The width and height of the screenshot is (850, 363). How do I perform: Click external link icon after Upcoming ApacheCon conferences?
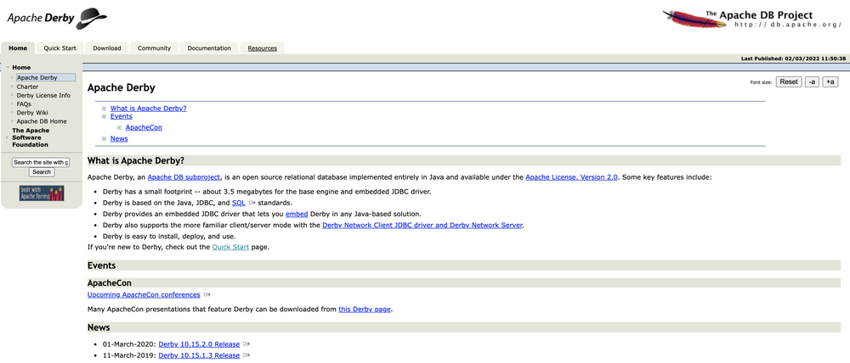(207, 295)
